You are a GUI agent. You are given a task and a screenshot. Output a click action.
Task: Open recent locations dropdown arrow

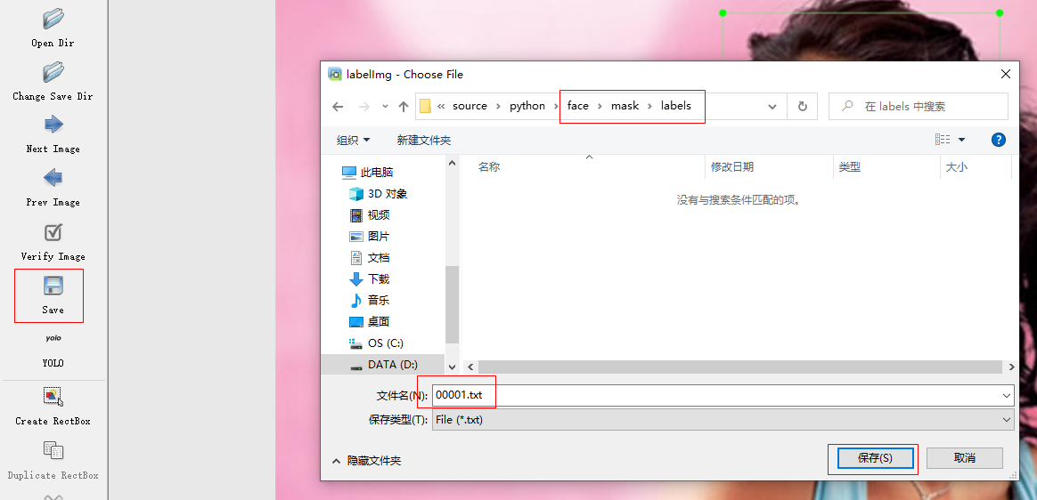[x=385, y=107]
